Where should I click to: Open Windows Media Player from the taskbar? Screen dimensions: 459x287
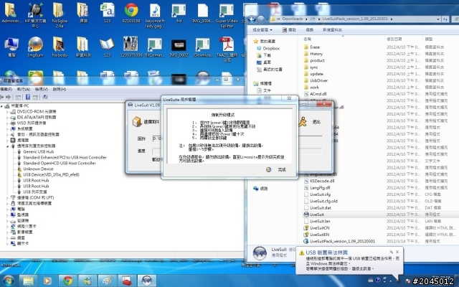[47, 281]
